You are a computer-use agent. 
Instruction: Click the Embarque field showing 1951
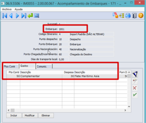(72, 29)
